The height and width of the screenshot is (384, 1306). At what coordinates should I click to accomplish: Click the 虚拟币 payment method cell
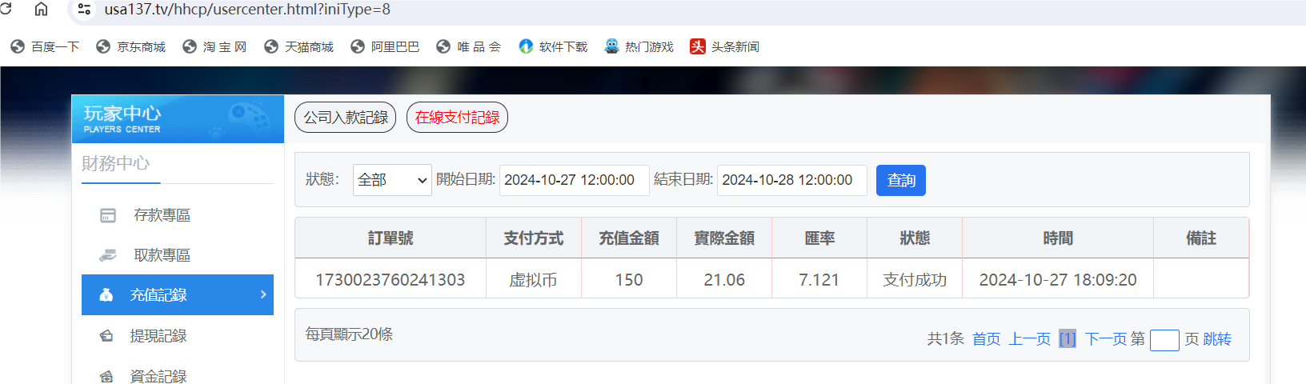[534, 279]
